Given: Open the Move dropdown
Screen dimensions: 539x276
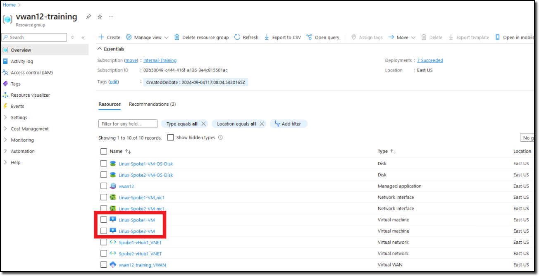Looking at the screenshot, I should click(402, 37).
